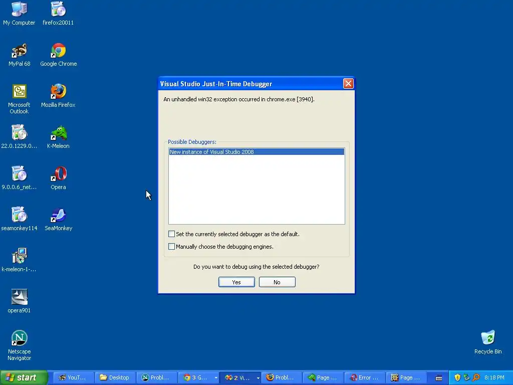
Task: Click the 8:18 PM taskbar clock
Action: (x=494, y=377)
